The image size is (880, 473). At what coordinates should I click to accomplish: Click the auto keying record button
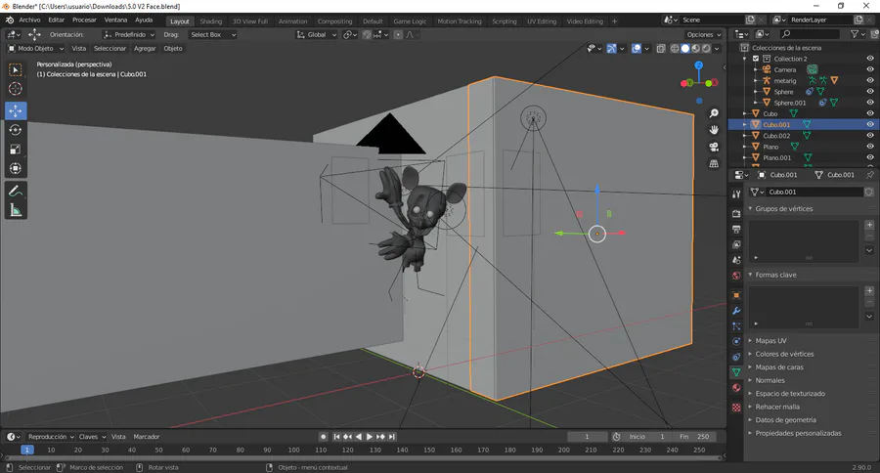[x=324, y=437]
